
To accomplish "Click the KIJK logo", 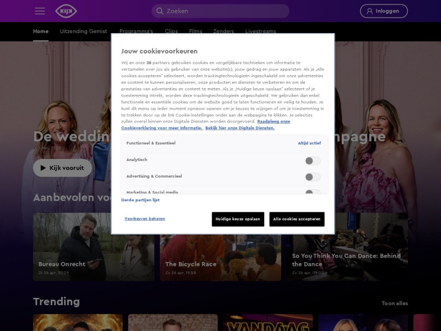I will tap(66, 11).
